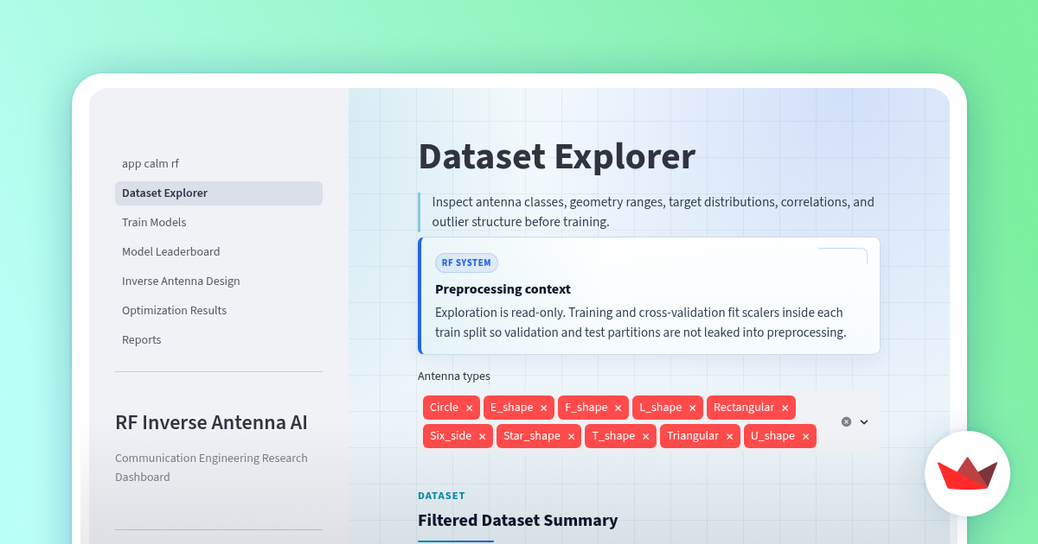Remove the Star_shape tag
Image resolution: width=1038 pixels, height=544 pixels.
click(x=571, y=436)
